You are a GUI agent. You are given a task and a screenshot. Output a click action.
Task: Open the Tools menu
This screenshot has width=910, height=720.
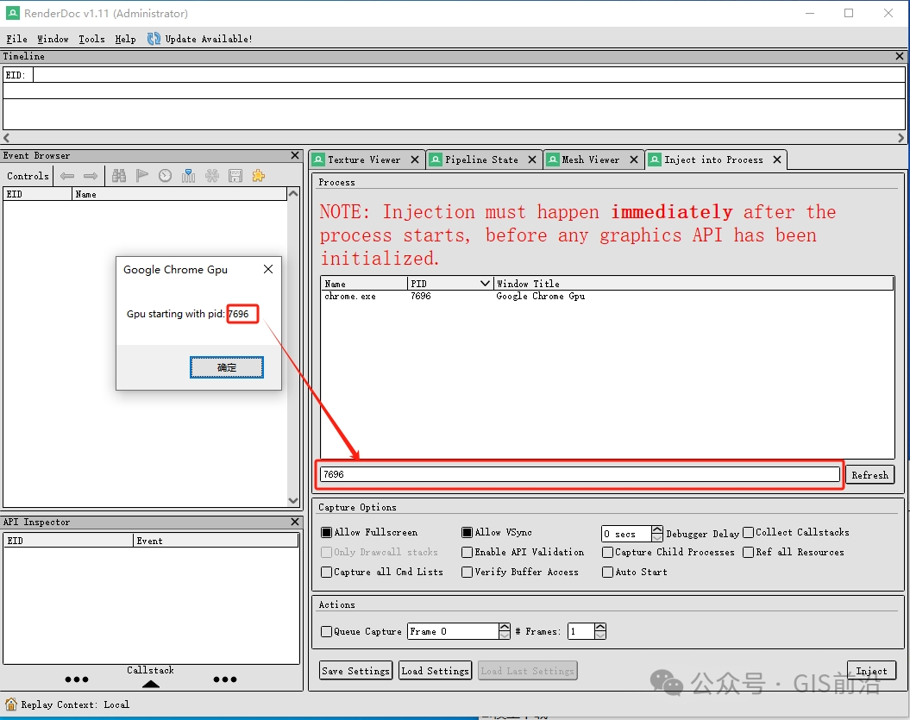91,39
